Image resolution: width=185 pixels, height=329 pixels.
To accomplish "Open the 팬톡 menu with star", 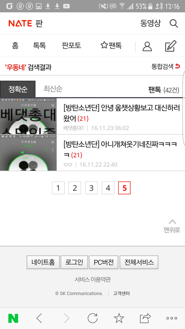I will pyautogui.click(x=111, y=46).
